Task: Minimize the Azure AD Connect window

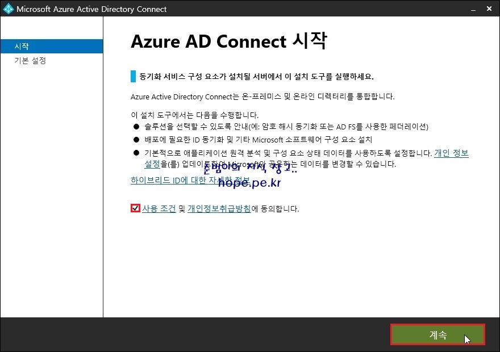Action: pos(473,9)
